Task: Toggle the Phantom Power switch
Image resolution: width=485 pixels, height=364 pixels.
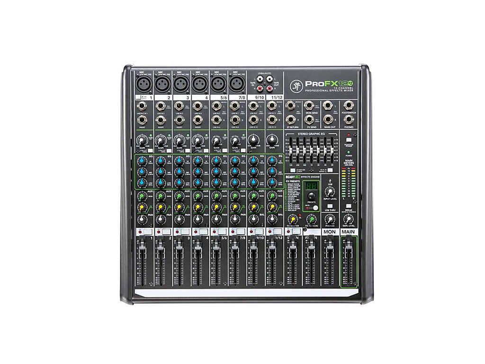Action: (349, 140)
